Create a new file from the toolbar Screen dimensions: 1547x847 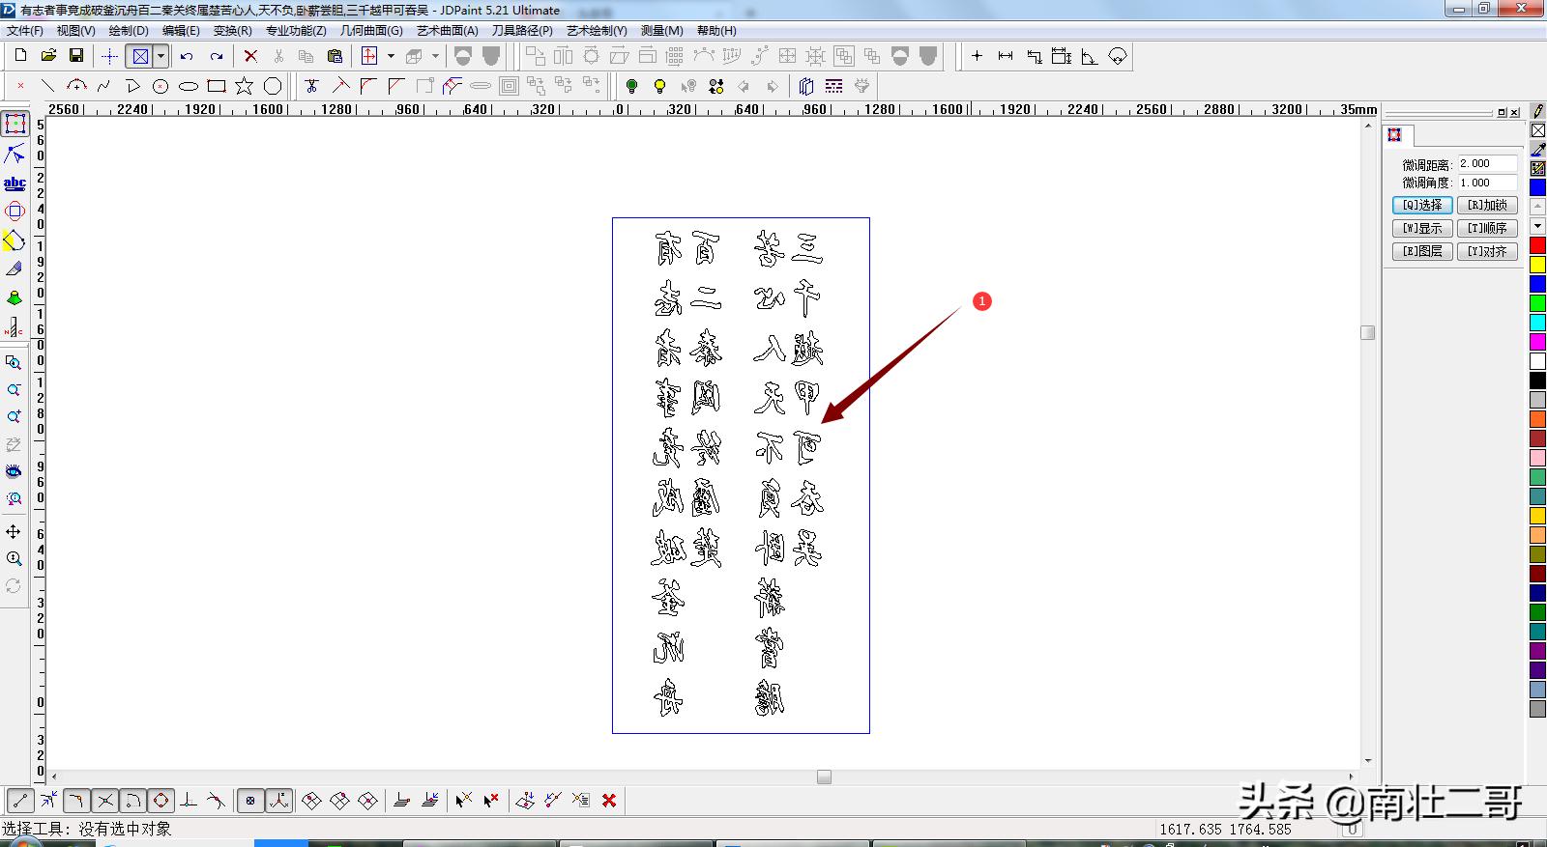click(20, 56)
